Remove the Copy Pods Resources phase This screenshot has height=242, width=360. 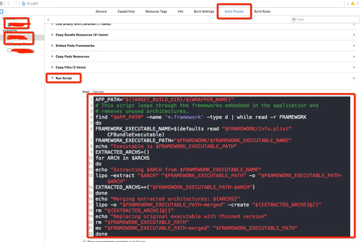point(354,57)
